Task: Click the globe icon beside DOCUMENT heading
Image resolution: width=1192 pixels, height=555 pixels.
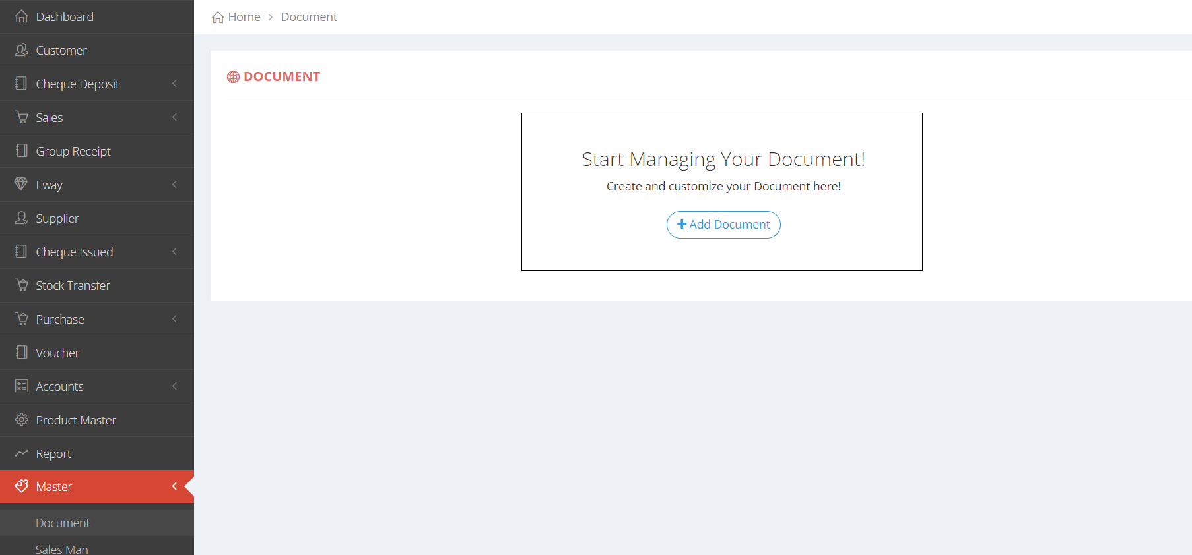Action: click(x=233, y=77)
